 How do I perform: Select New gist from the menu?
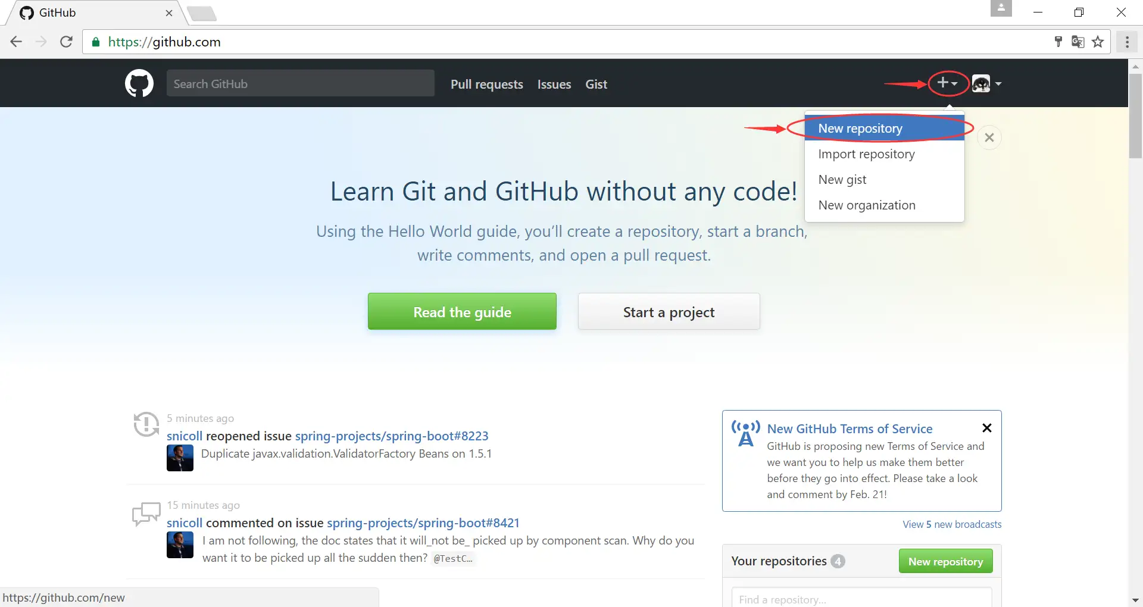[x=842, y=180]
